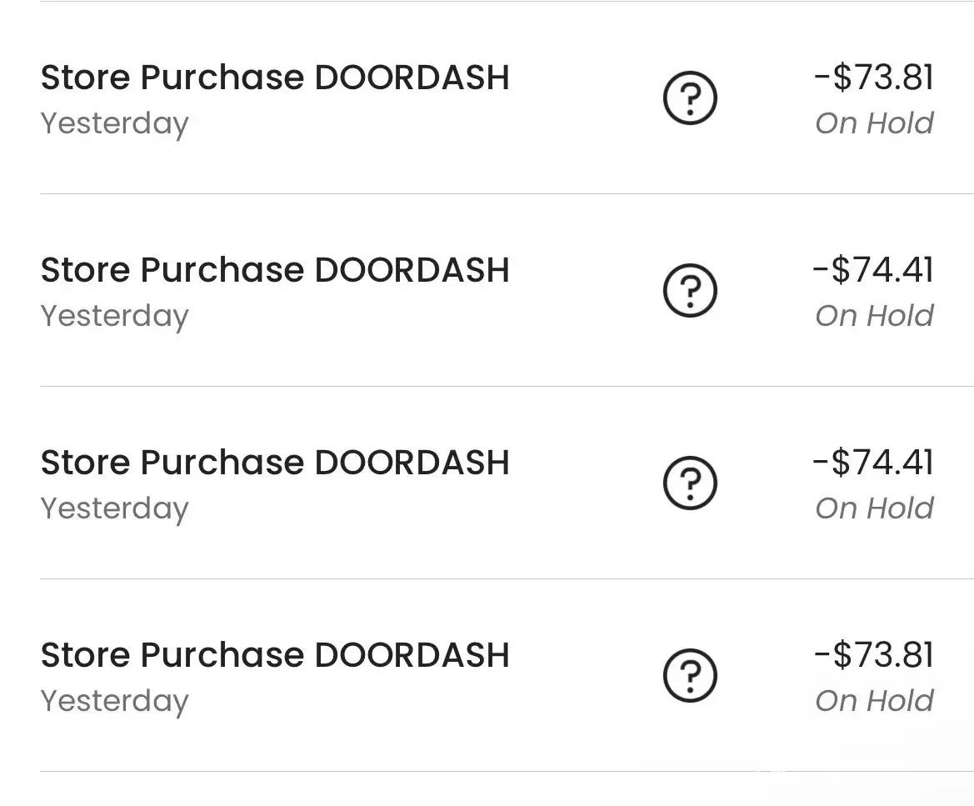Click the Yesterday date on the bottom transaction
Viewport: 974px width, 806px height.
coord(115,701)
